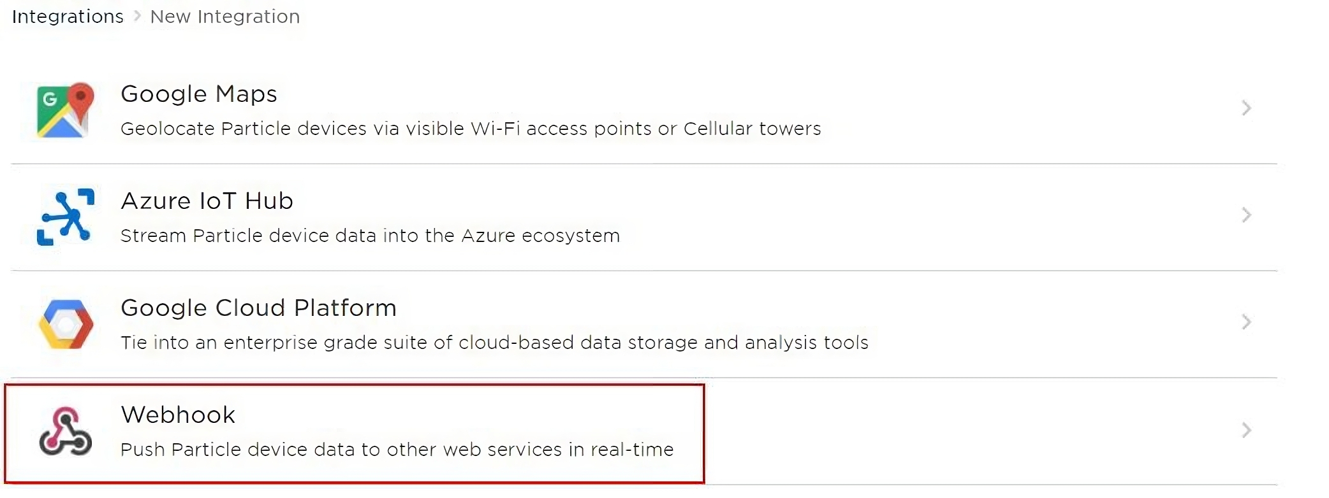Image resolution: width=1329 pixels, height=498 pixels.
Task: Open the Azure IoT Hub row chevron
Action: 1246,215
